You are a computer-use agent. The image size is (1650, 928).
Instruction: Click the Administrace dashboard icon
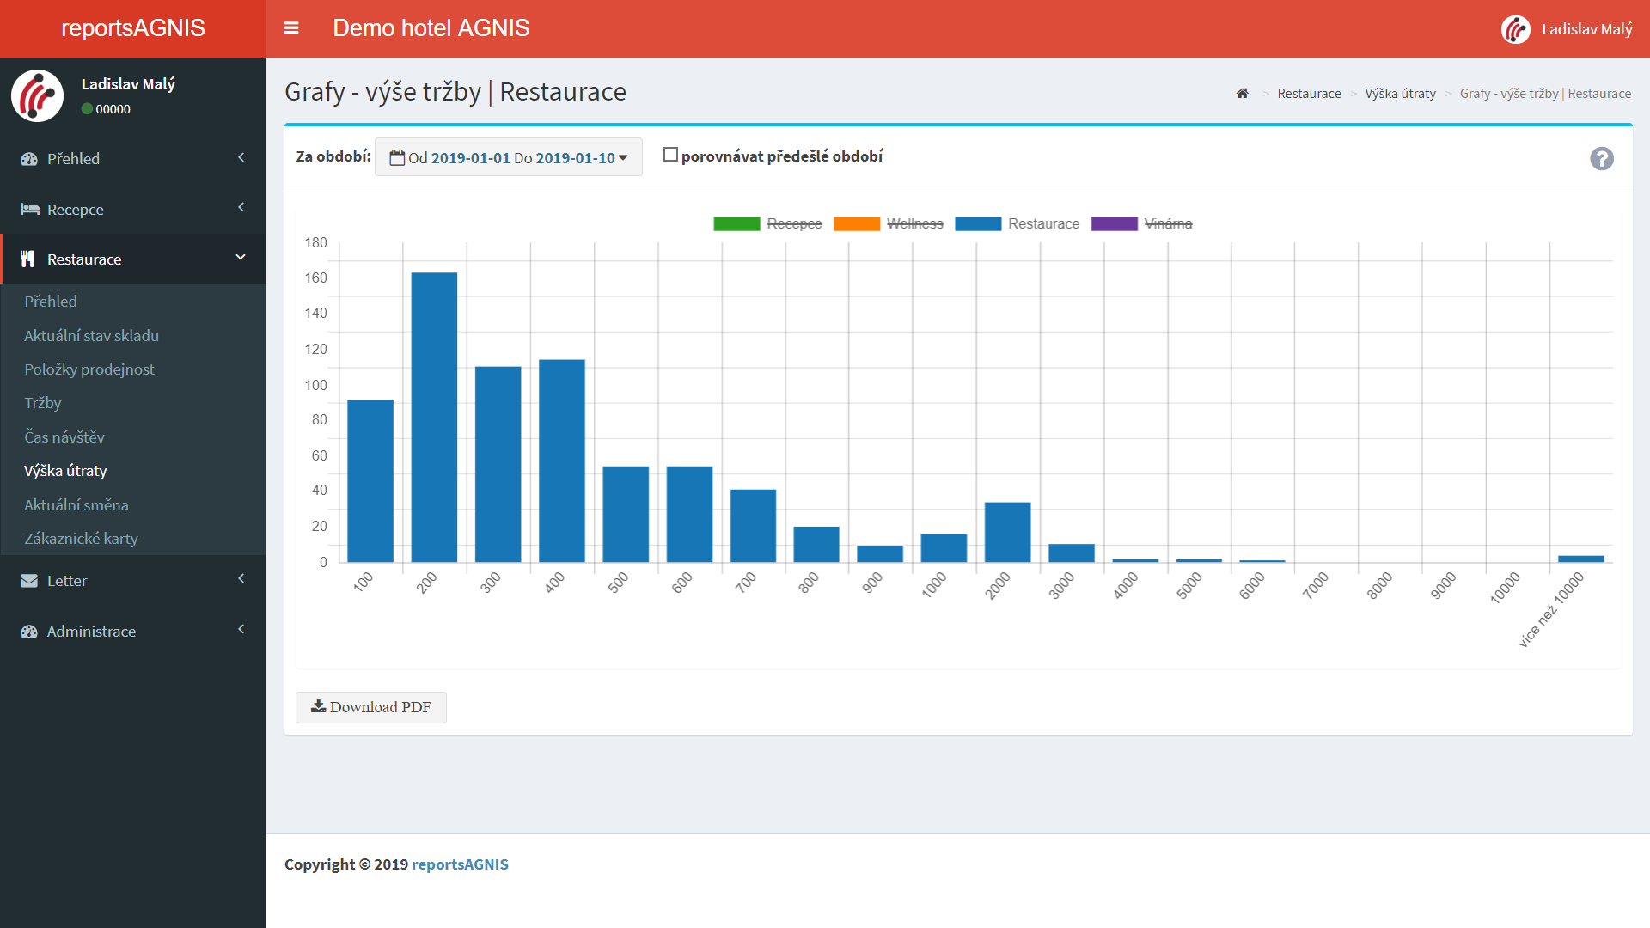pyautogui.click(x=29, y=632)
